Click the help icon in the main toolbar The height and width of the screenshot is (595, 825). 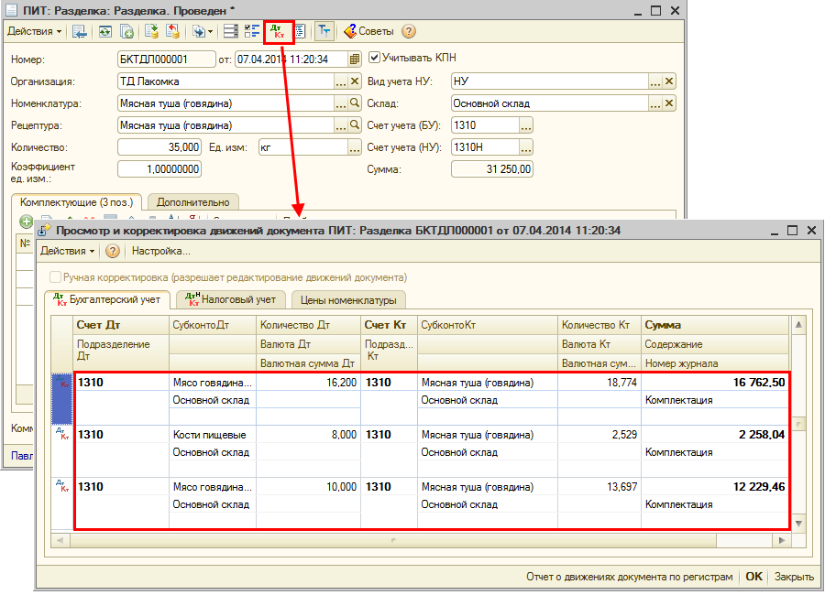pyautogui.click(x=409, y=31)
